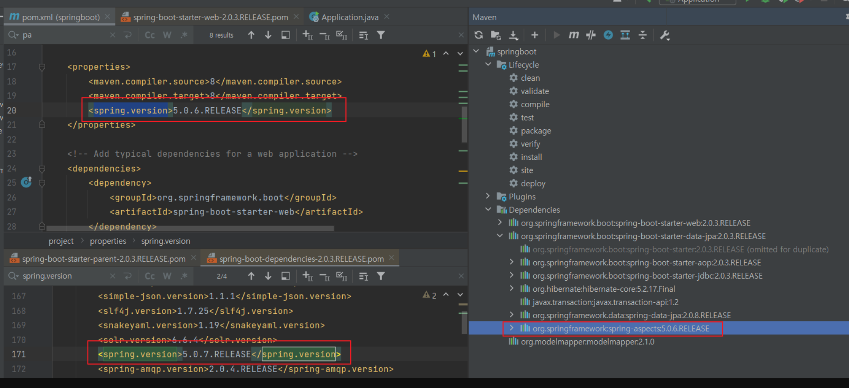
Task: Click the Maven Reload All Projects icon
Action: tap(478, 35)
